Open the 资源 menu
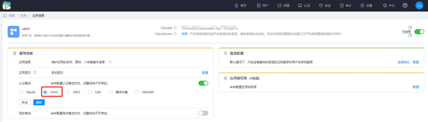The height and width of the screenshot is (122, 428). [x=283, y=6]
